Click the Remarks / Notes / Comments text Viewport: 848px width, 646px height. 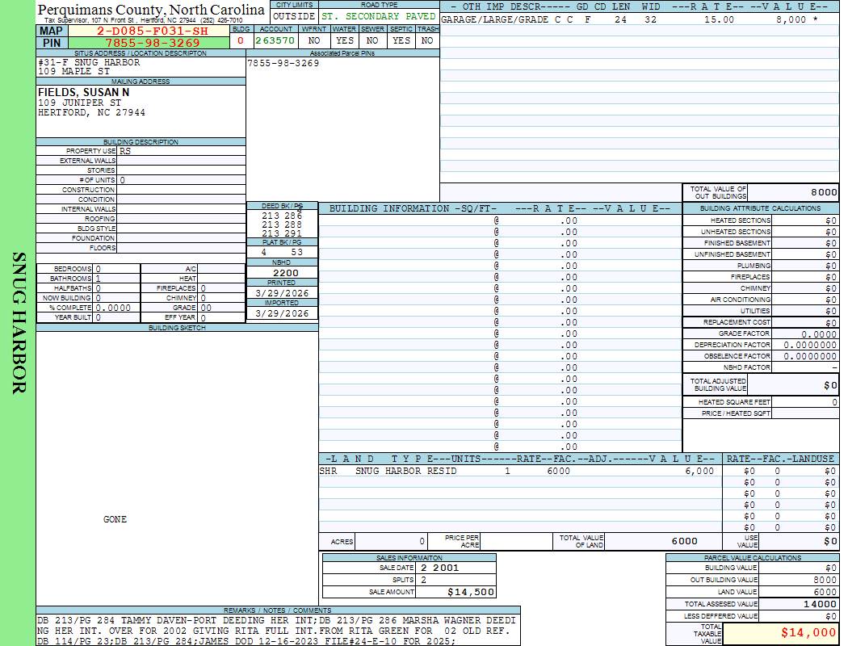(275, 631)
